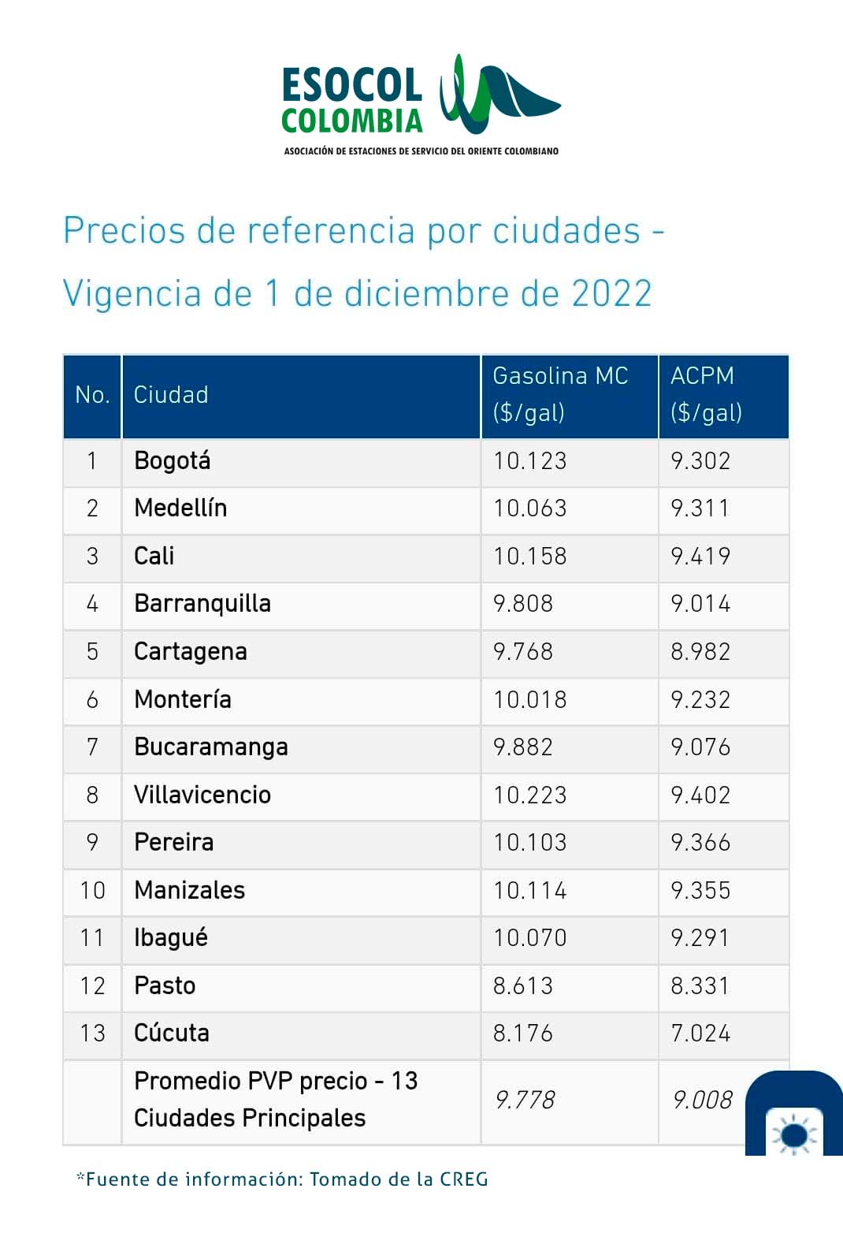Click the Bogotá city row

tap(173, 460)
